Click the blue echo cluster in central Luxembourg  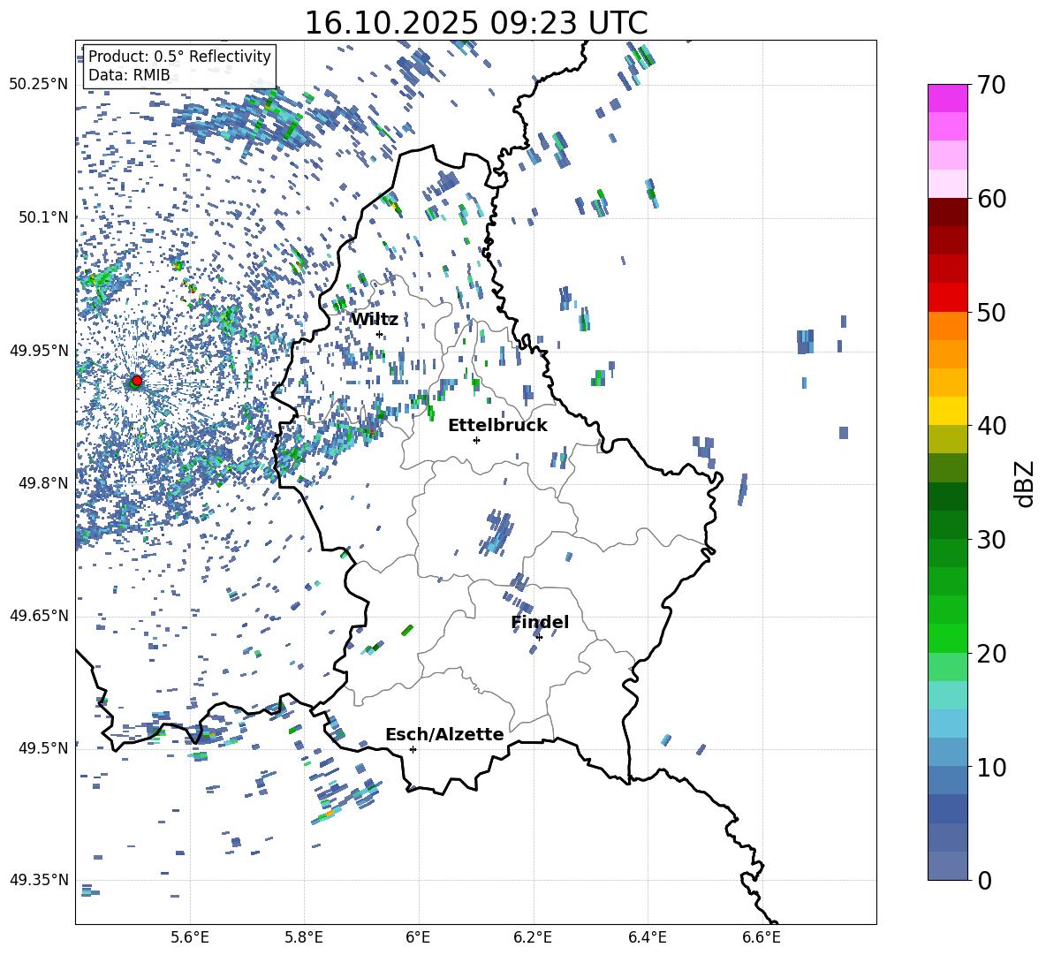498,532
